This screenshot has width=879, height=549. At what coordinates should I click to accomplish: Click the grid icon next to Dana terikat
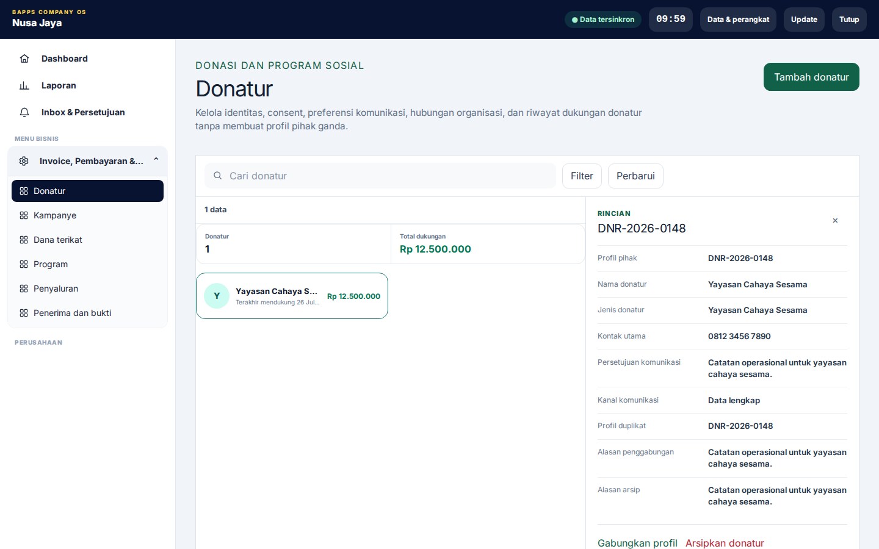[x=24, y=240]
